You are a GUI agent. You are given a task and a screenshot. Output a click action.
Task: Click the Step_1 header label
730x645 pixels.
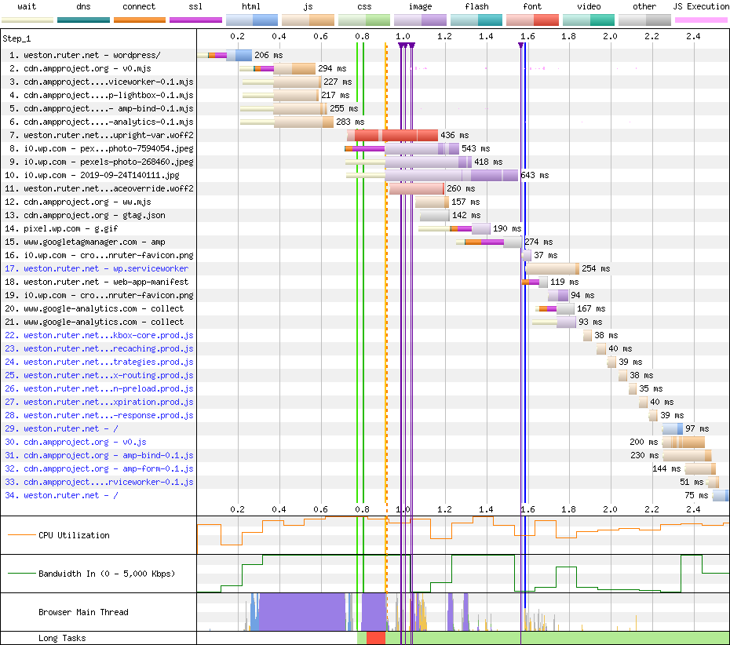(x=18, y=38)
